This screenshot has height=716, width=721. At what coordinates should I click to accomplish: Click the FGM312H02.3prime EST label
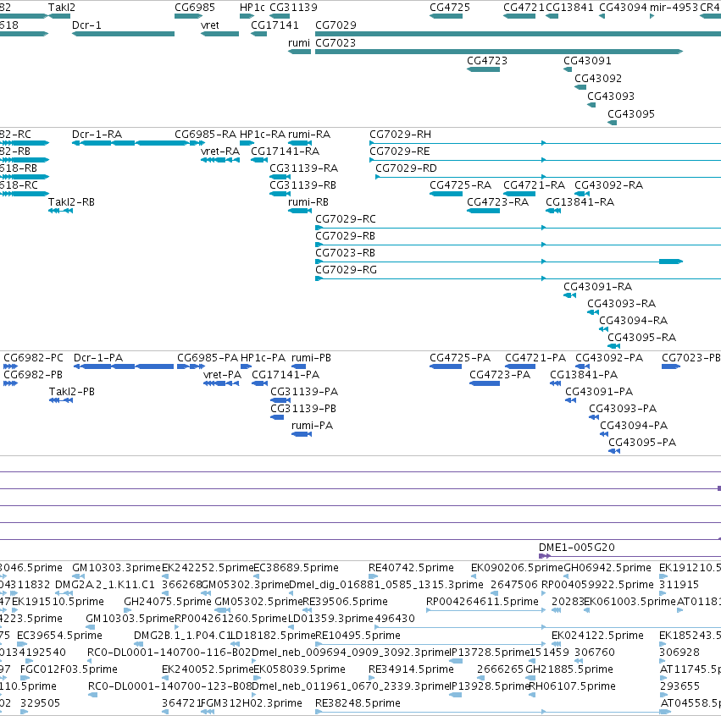(x=252, y=704)
